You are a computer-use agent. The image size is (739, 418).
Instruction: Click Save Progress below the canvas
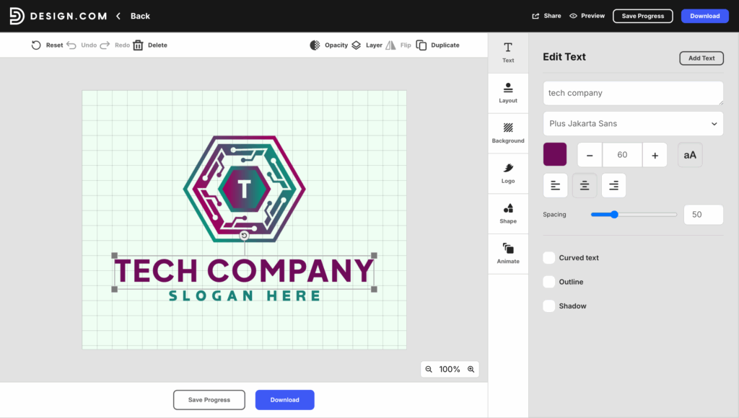click(209, 400)
